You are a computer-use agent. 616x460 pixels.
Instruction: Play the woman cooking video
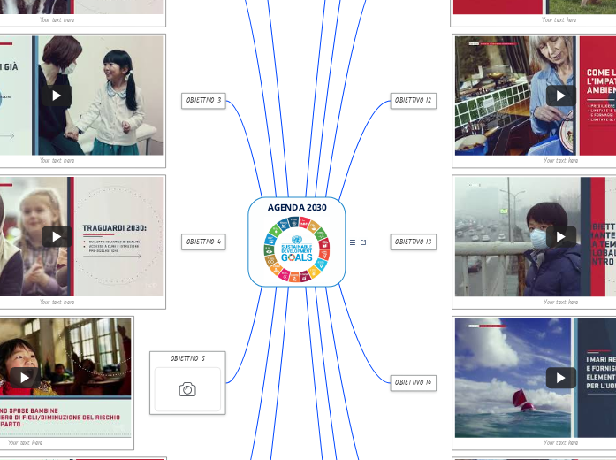coord(560,96)
